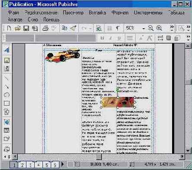Click the Zoom Out magnifier icon
The image size is (192, 170).
(150, 28)
